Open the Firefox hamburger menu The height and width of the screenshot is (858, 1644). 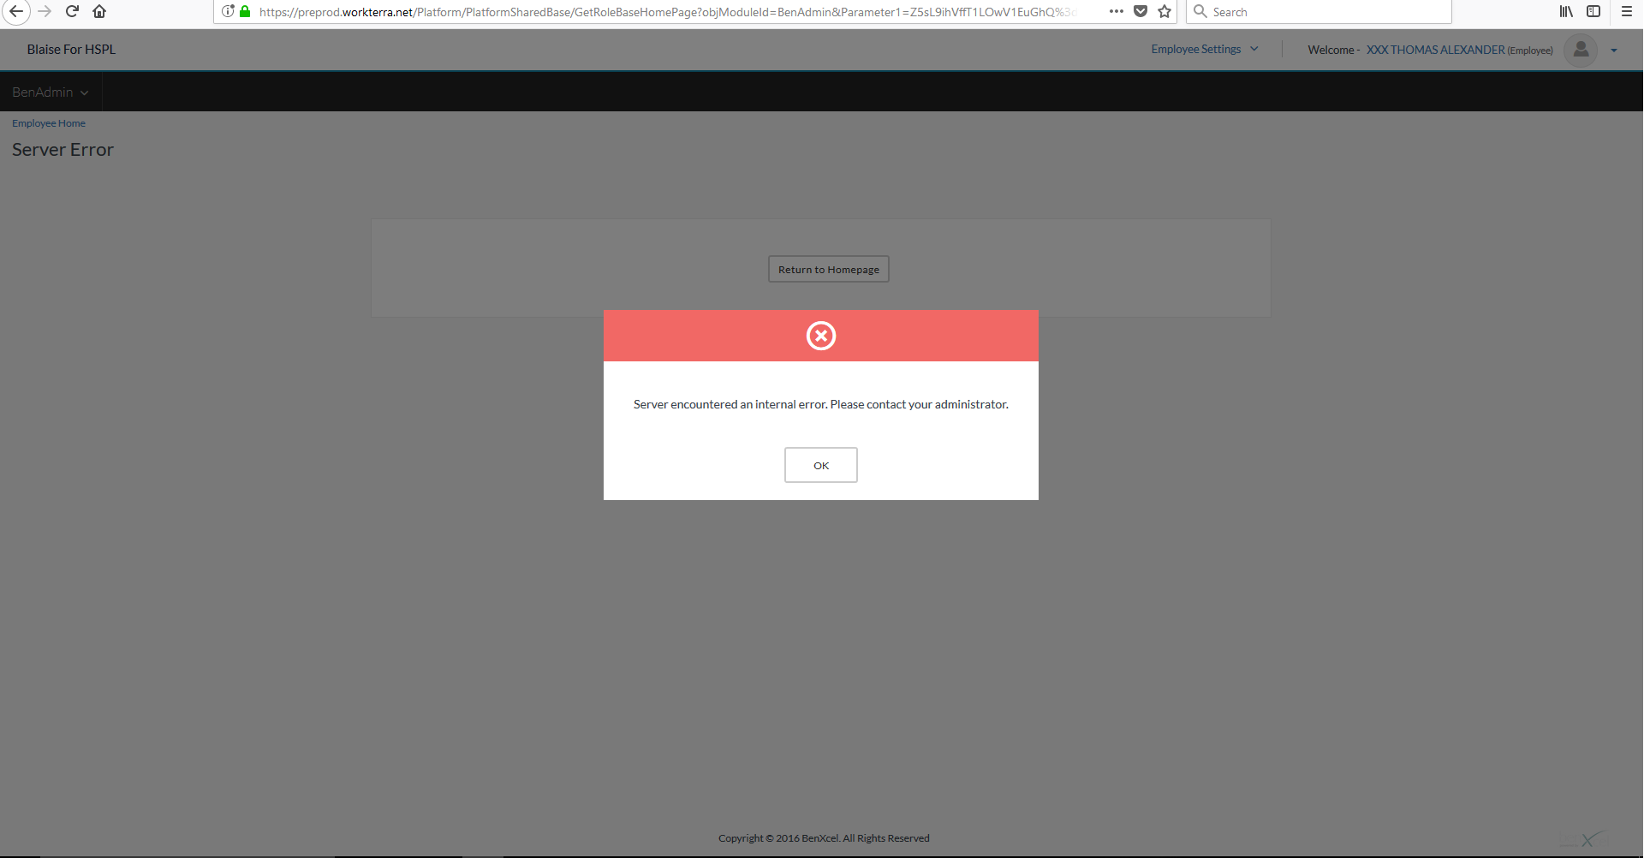pos(1627,11)
